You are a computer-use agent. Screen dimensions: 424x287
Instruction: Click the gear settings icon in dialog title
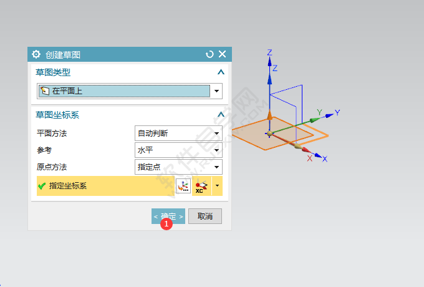coord(36,54)
